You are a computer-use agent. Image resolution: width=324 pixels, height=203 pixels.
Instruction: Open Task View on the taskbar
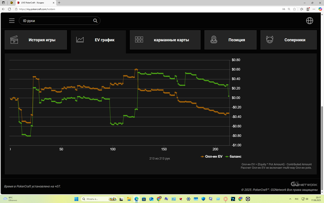click(121, 199)
